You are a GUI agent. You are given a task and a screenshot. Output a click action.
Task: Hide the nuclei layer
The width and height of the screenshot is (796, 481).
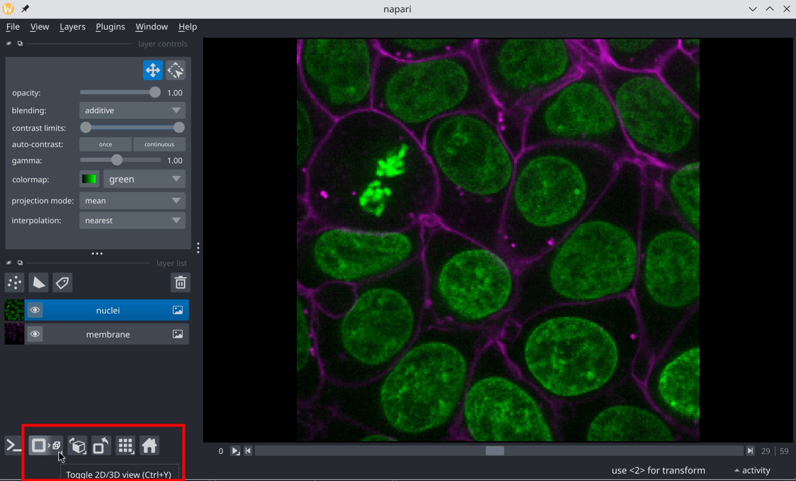click(x=35, y=310)
